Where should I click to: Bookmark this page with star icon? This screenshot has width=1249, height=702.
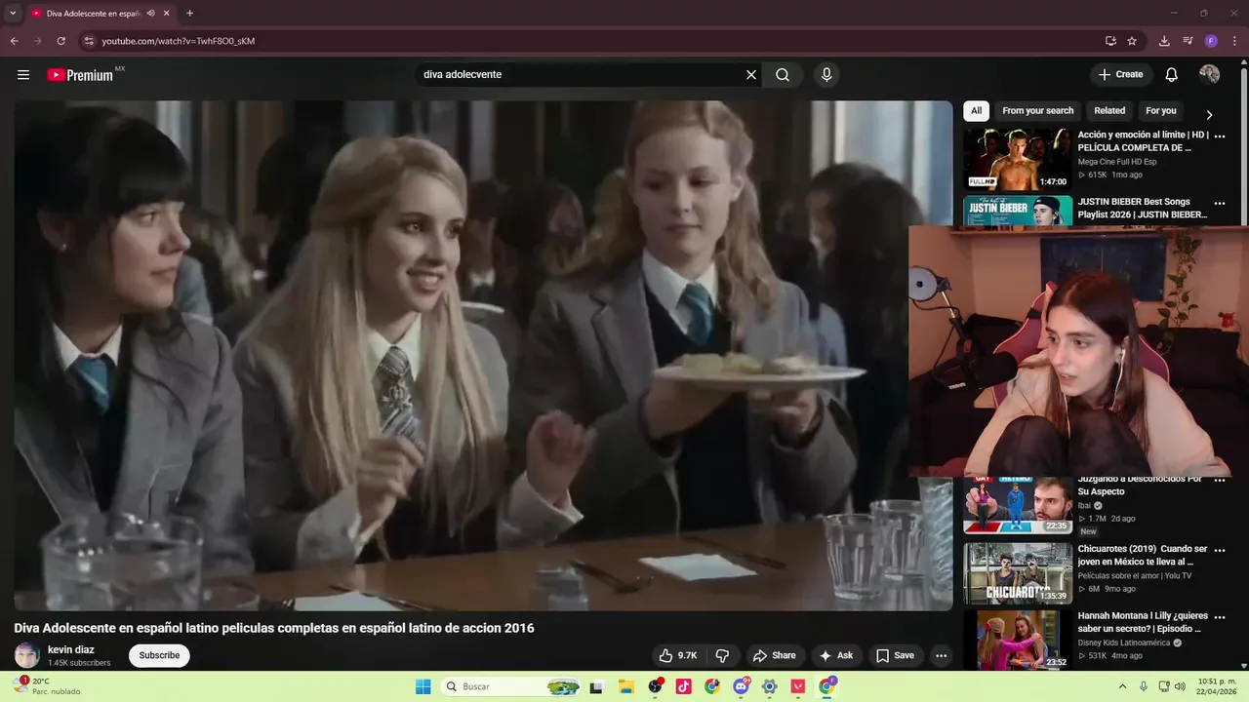(x=1132, y=41)
